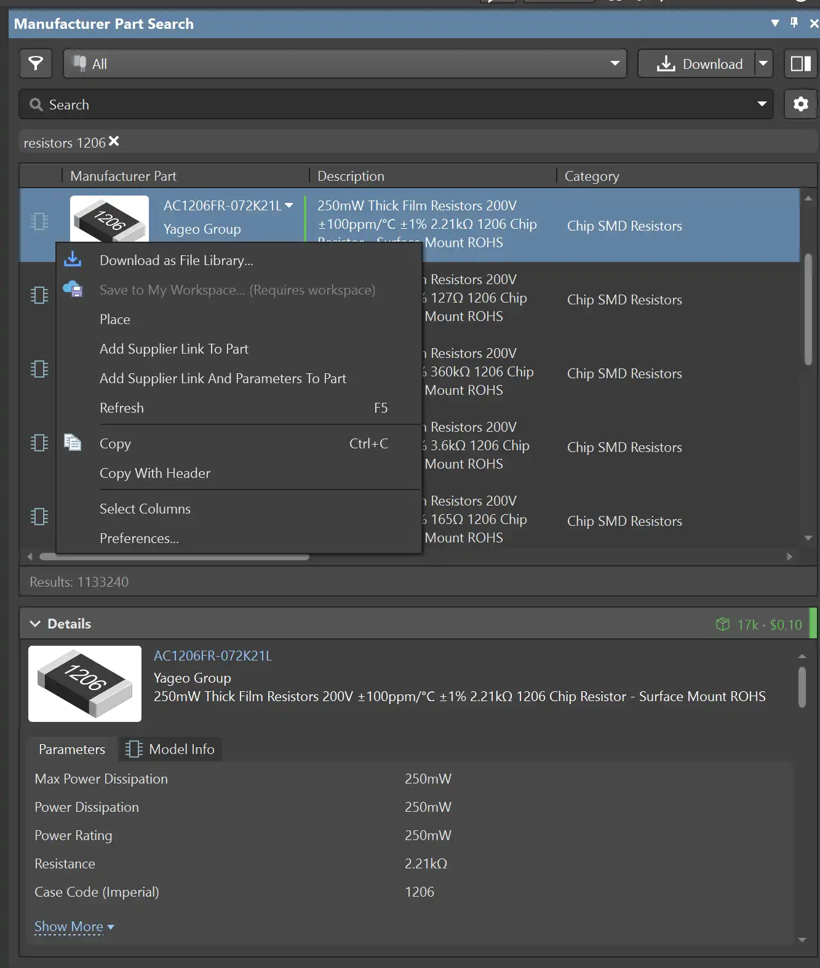Switch to the Model Info tab
This screenshot has height=968, width=820.
coord(170,749)
